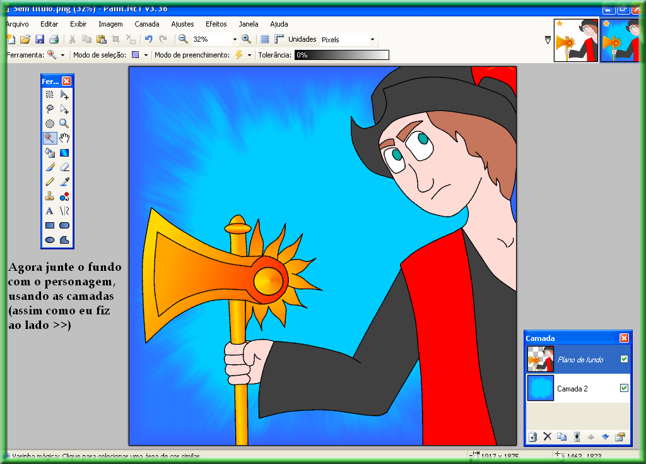Activate the Clone Stamp tool
The width and height of the screenshot is (646, 464).
[x=50, y=196]
